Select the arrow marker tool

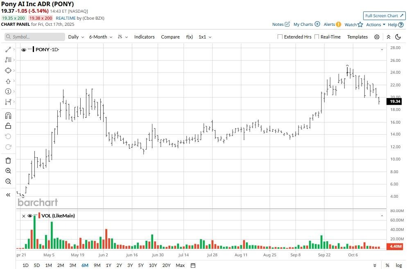(8, 81)
